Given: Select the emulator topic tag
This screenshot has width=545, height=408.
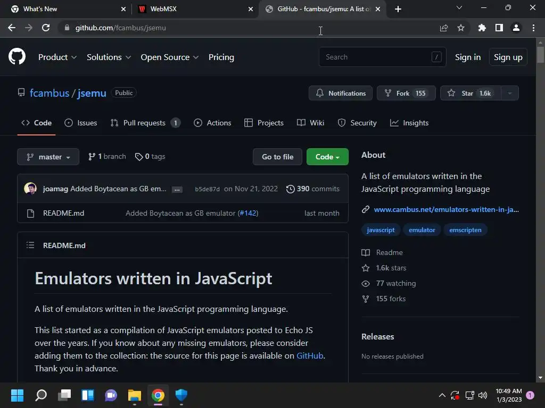Looking at the screenshot, I should click(422, 230).
